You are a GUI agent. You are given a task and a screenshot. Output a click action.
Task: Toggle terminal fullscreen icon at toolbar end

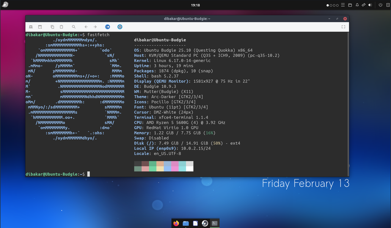(343, 27)
